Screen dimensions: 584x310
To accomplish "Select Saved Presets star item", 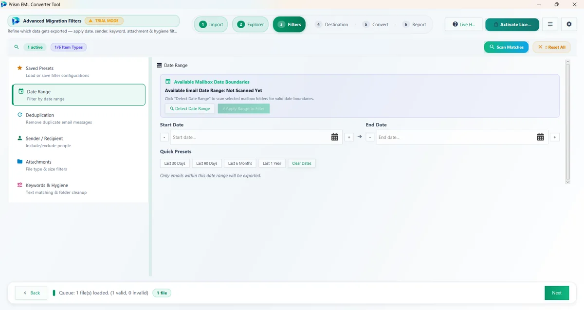I will coord(78,71).
